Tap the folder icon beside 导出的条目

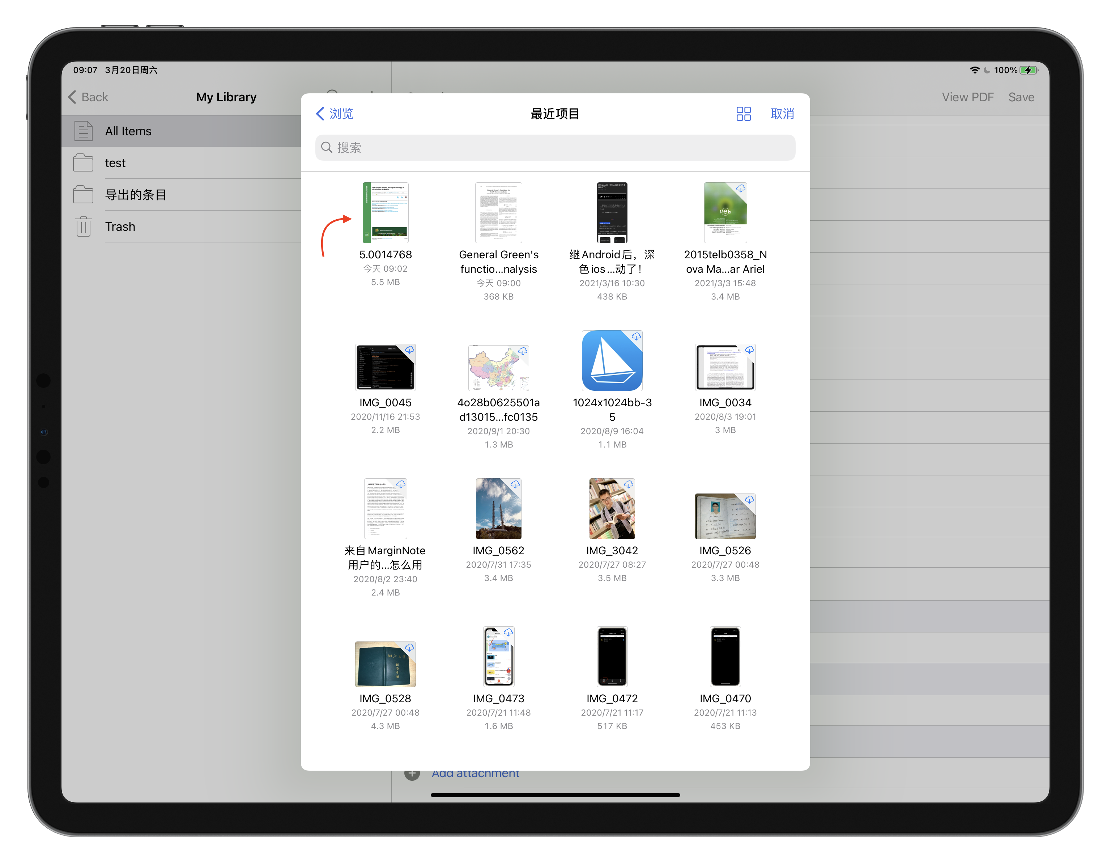(x=83, y=194)
